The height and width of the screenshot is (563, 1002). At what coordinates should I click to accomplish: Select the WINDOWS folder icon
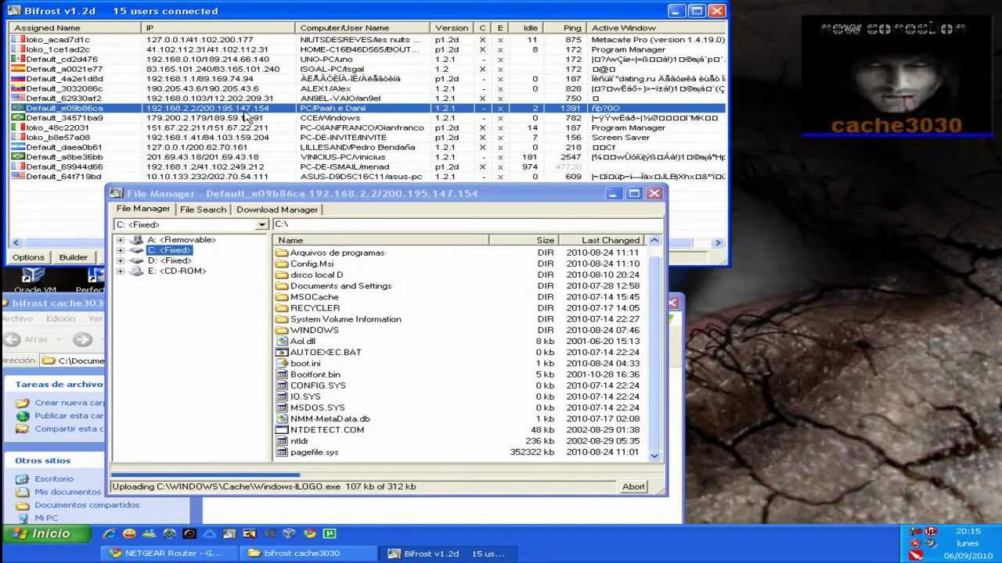[x=282, y=330]
